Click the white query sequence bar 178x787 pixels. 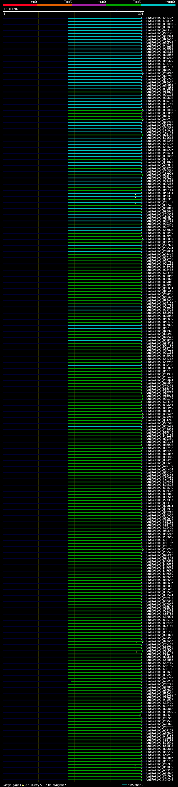(73, 12)
